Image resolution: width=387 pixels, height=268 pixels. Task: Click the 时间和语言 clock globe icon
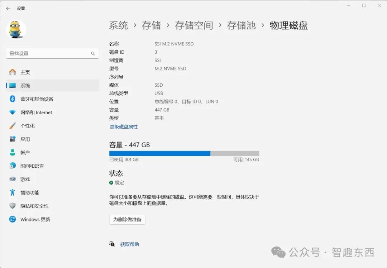pyautogui.click(x=12, y=166)
